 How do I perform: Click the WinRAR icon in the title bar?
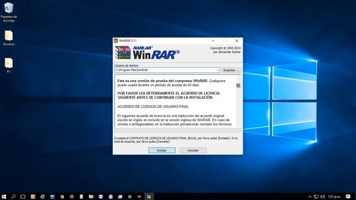click(x=116, y=41)
